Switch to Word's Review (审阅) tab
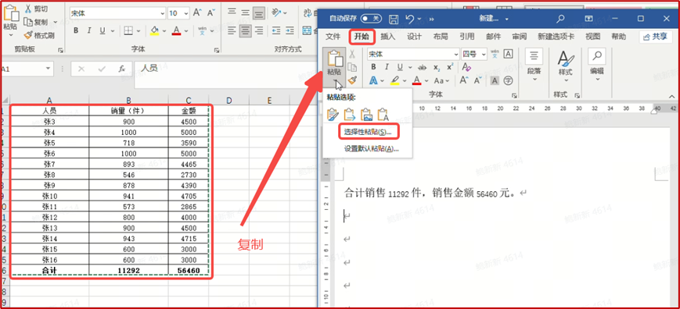680x309 pixels. coord(520,37)
